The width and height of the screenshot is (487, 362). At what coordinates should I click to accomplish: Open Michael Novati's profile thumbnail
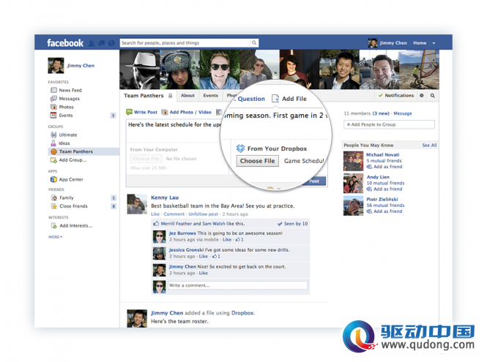tap(353, 161)
